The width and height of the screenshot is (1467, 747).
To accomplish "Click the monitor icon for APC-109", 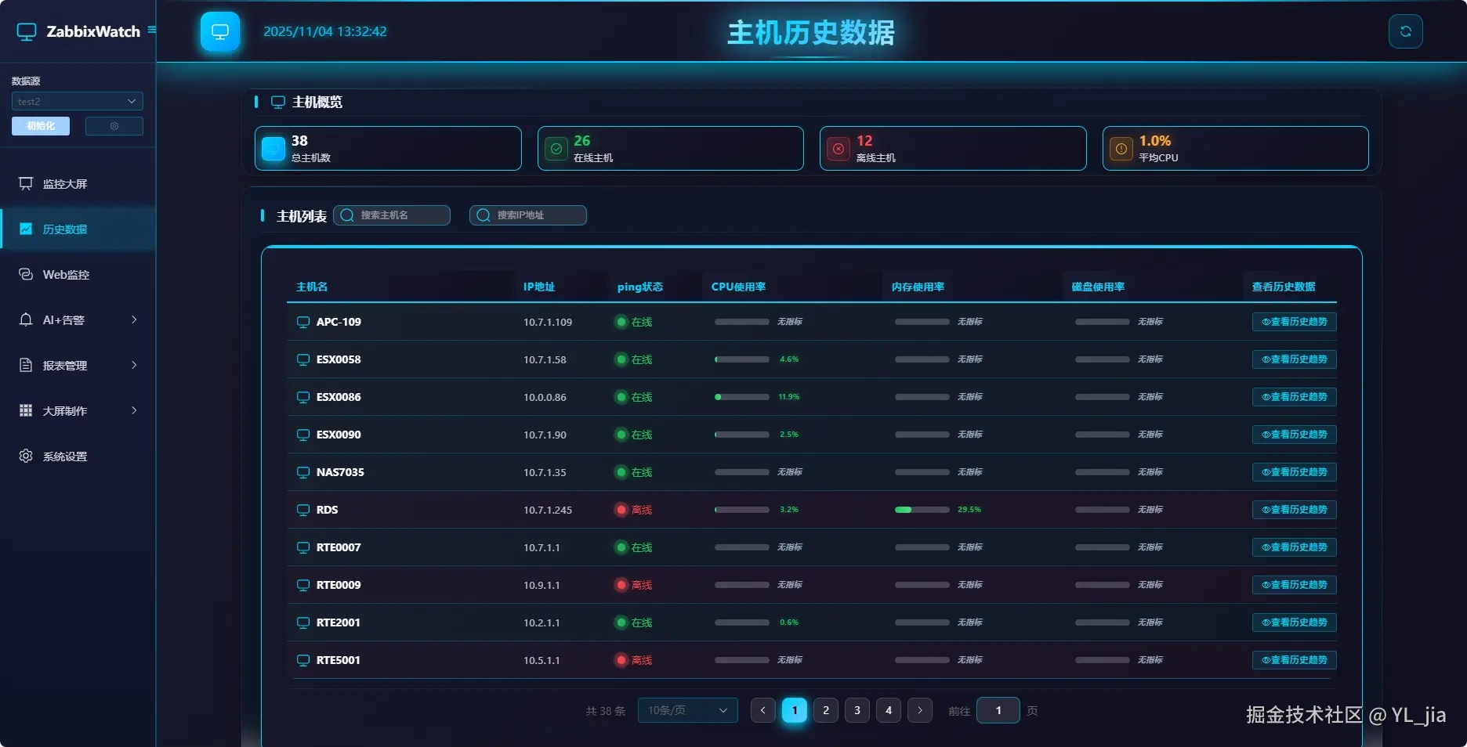I will tap(303, 322).
